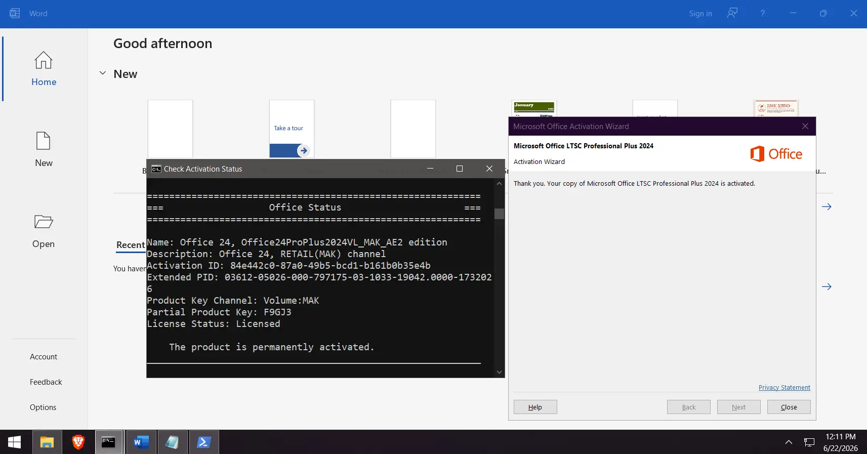
Task: Open the Privacy Statement link
Action: tap(785, 388)
